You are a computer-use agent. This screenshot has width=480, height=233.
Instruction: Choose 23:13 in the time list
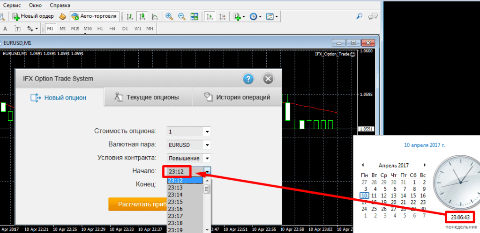point(185,188)
